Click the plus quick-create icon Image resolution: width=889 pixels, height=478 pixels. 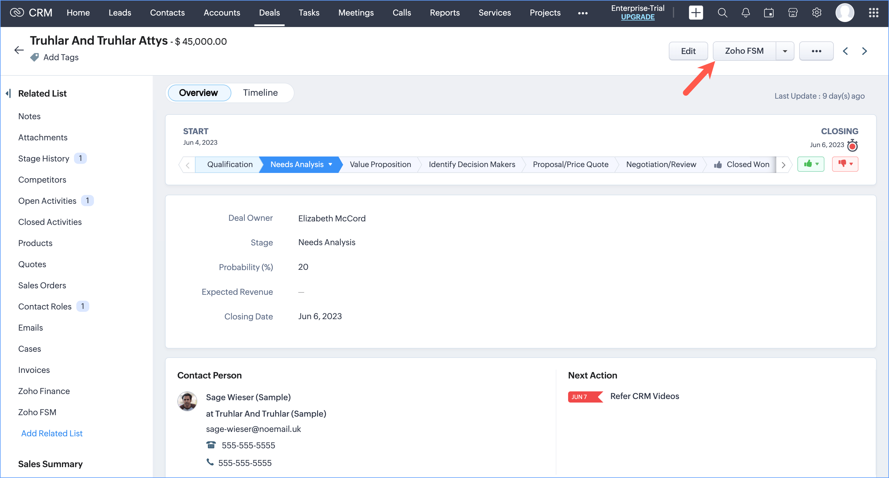(696, 13)
